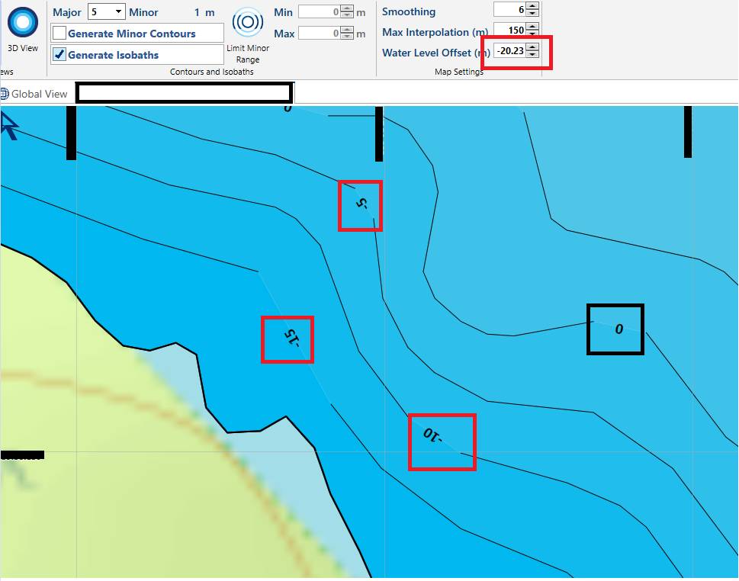This screenshot has width=739, height=581.
Task: Click the Limit Minor Range icon
Action: click(x=248, y=23)
